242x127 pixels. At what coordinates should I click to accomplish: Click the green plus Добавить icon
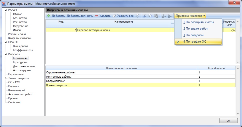tap(49, 16)
